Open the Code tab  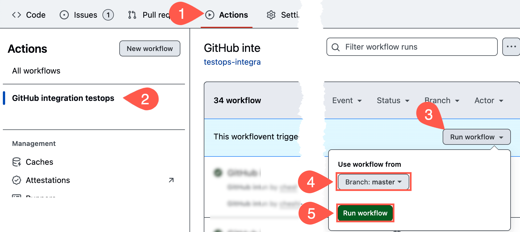click(x=29, y=15)
